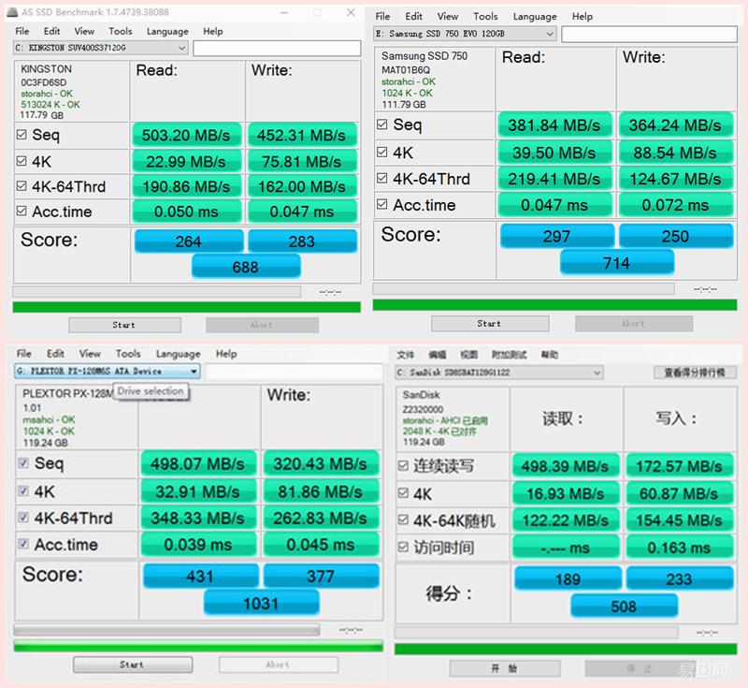Toggle Acc.time checkbox in Plextor window
This screenshot has width=748, height=688.
[x=22, y=543]
